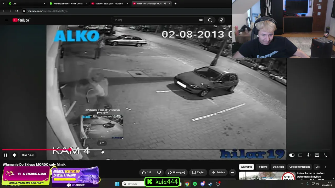Open more actions three-dot menu
Image resolution: width=335 pixels, height=188 pixels.
[x=232, y=172]
